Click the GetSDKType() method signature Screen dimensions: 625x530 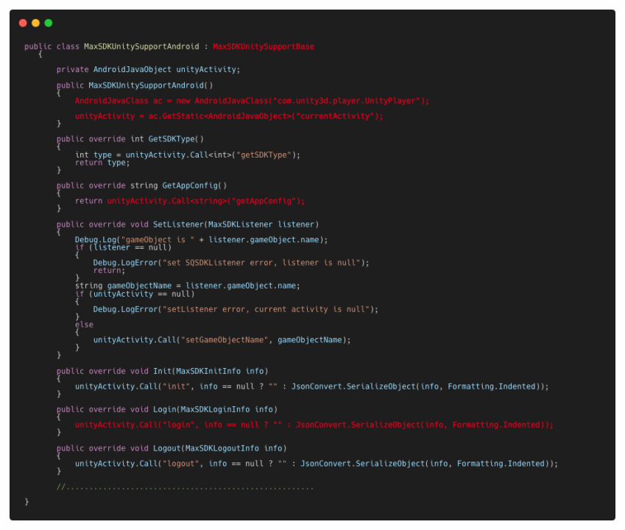130,138
